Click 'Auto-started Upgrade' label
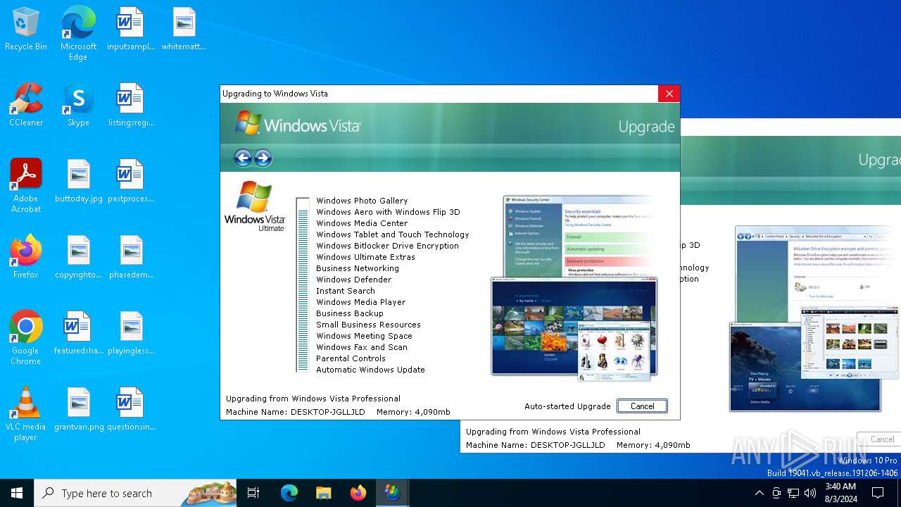901x507 pixels. (x=567, y=406)
